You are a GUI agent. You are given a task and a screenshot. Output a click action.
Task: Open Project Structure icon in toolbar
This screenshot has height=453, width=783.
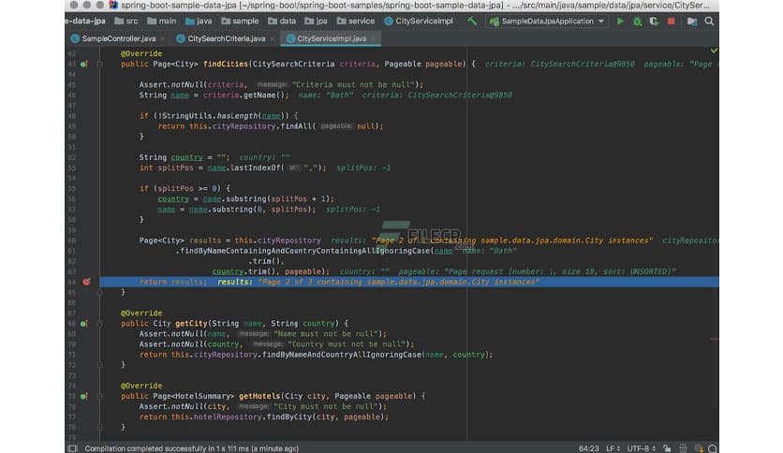[691, 22]
